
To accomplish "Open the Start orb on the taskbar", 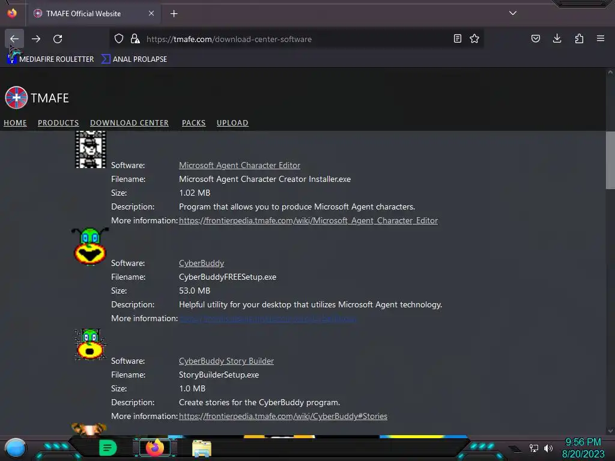I will [x=15, y=448].
